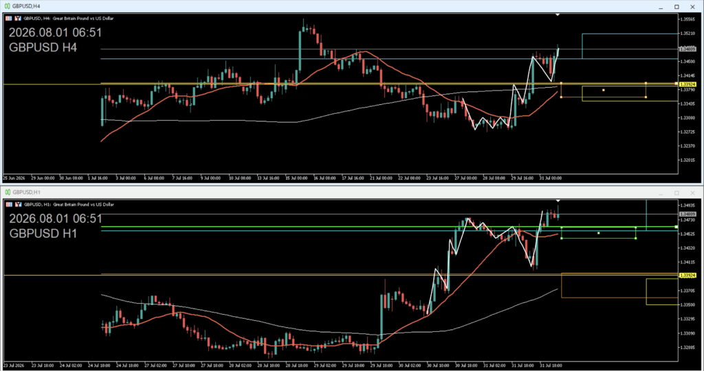Click the yellow 1.33924 price tag on H4 axis

[687, 84]
